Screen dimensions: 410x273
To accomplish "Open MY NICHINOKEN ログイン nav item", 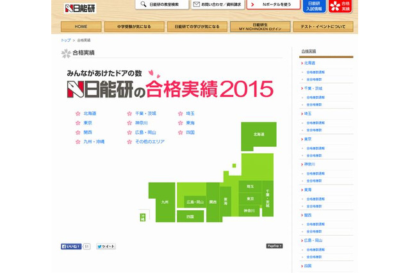I will pyautogui.click(x=260, y=26).
